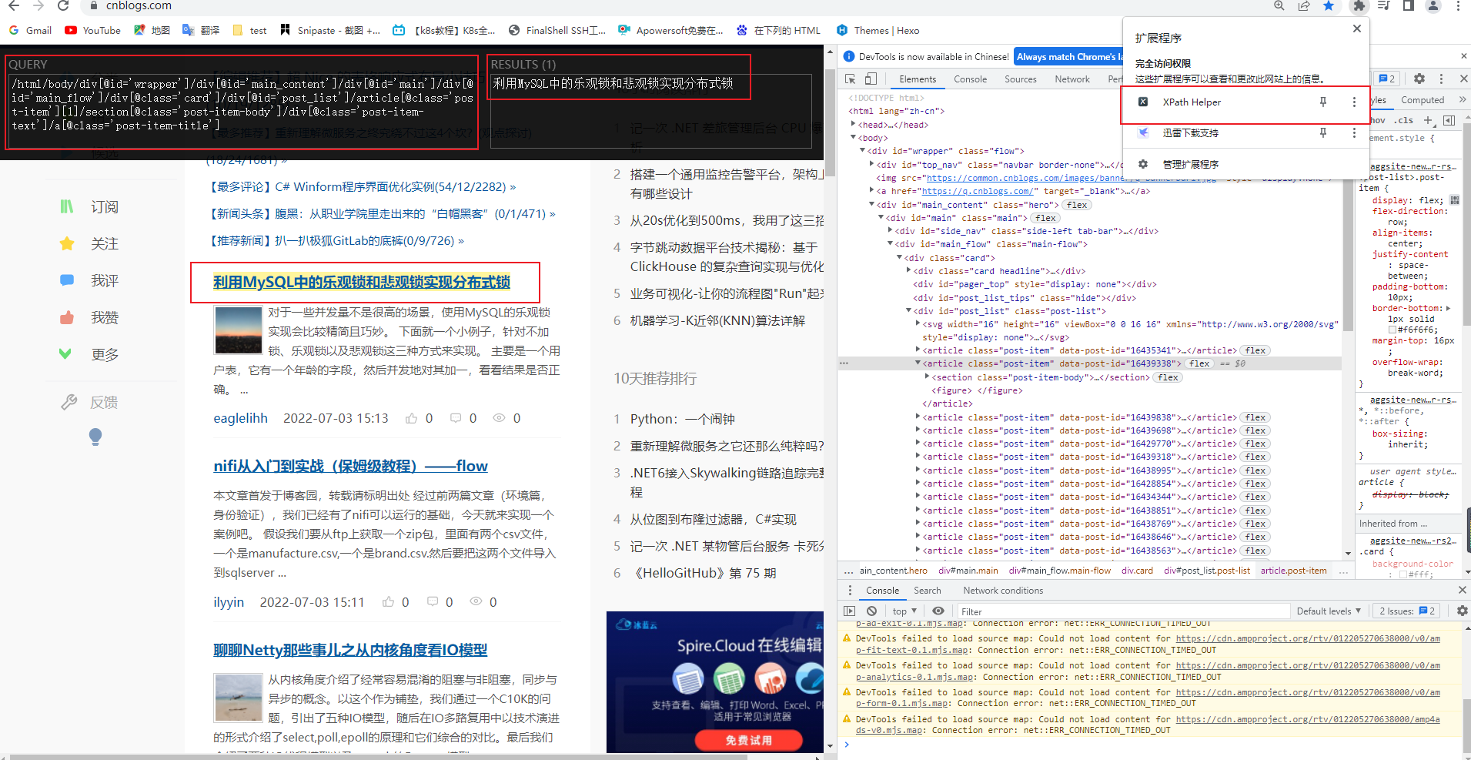Viewport: 1471px width, 760px height.
Task: Click the 我赞 thumbs-up icon in sidebar
Action: coord(67,317)
